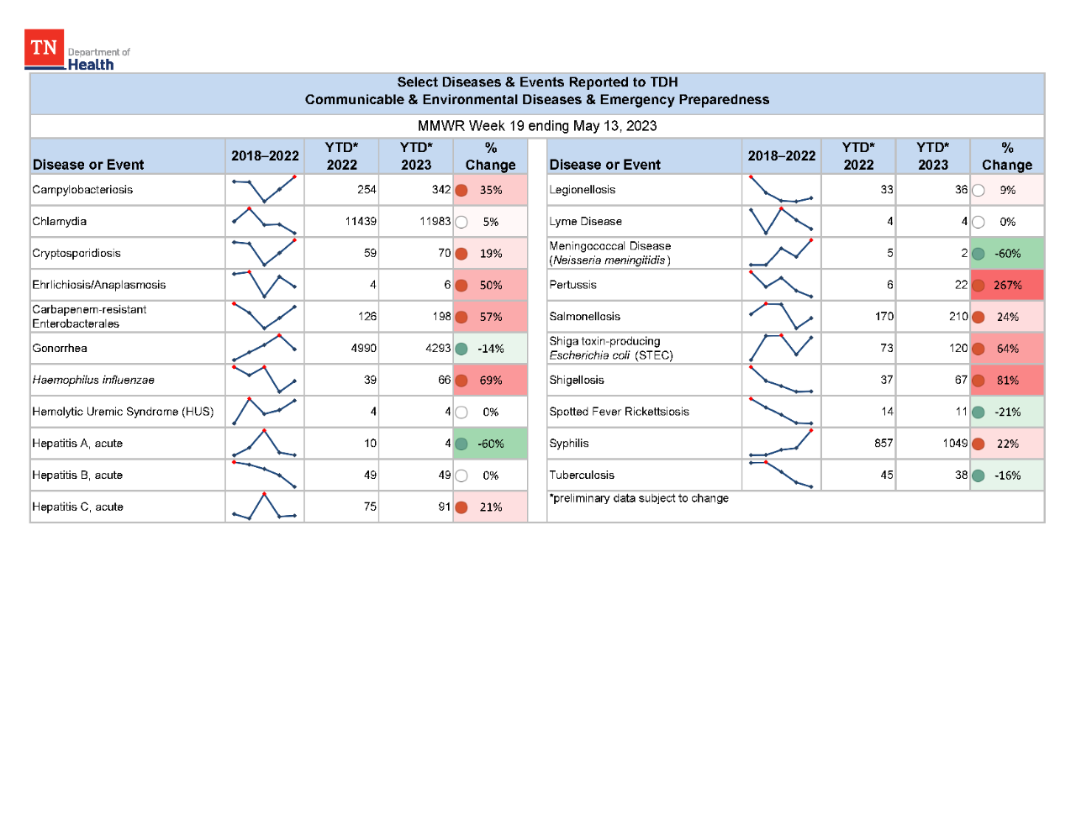This screenshot has width=1076, height=825.
Task: Select the green -16% indicator for Tuberculosis
Action: tap(978, 475)
